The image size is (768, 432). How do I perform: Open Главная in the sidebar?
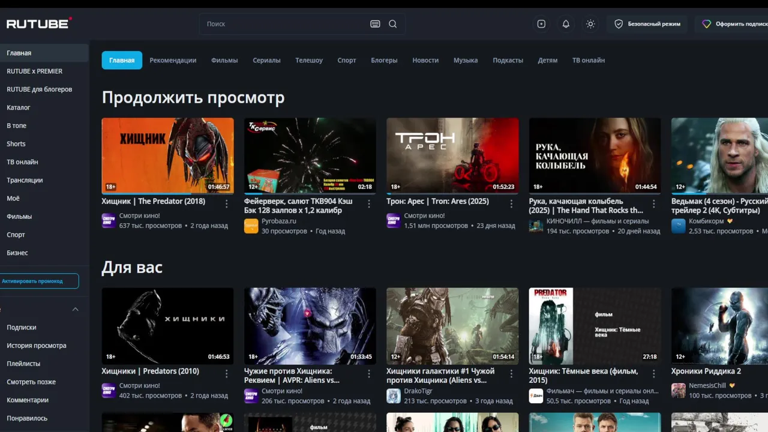(x=44, y=53)
